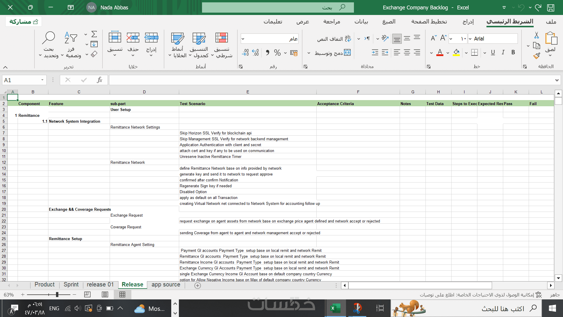Click the Format Painter brush icon
The image size is (563, 317).
537,55
